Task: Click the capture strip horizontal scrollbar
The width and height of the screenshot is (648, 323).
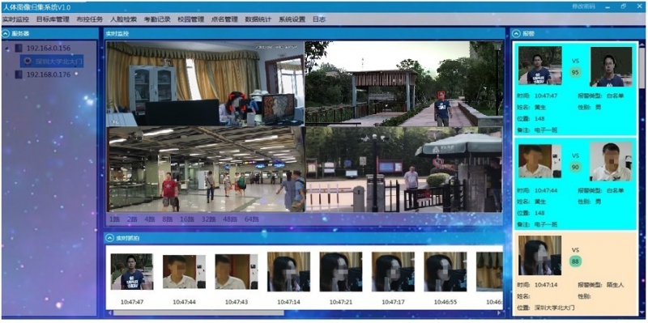Action: [198, 313]
